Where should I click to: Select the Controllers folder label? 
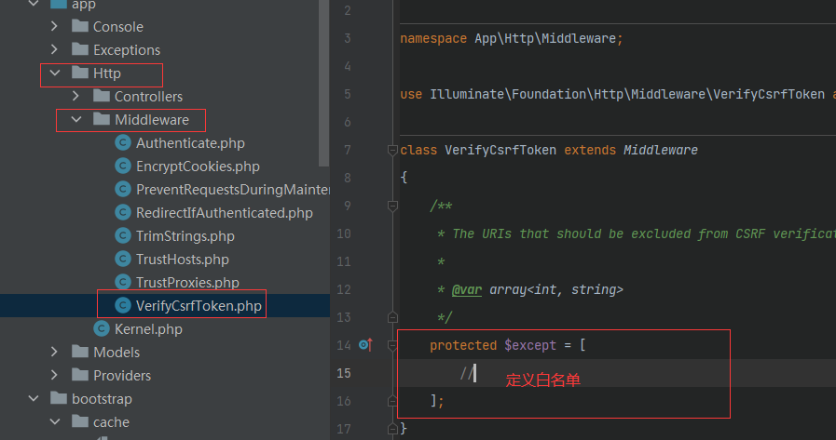pyautogui.click(x=148, y=97)
